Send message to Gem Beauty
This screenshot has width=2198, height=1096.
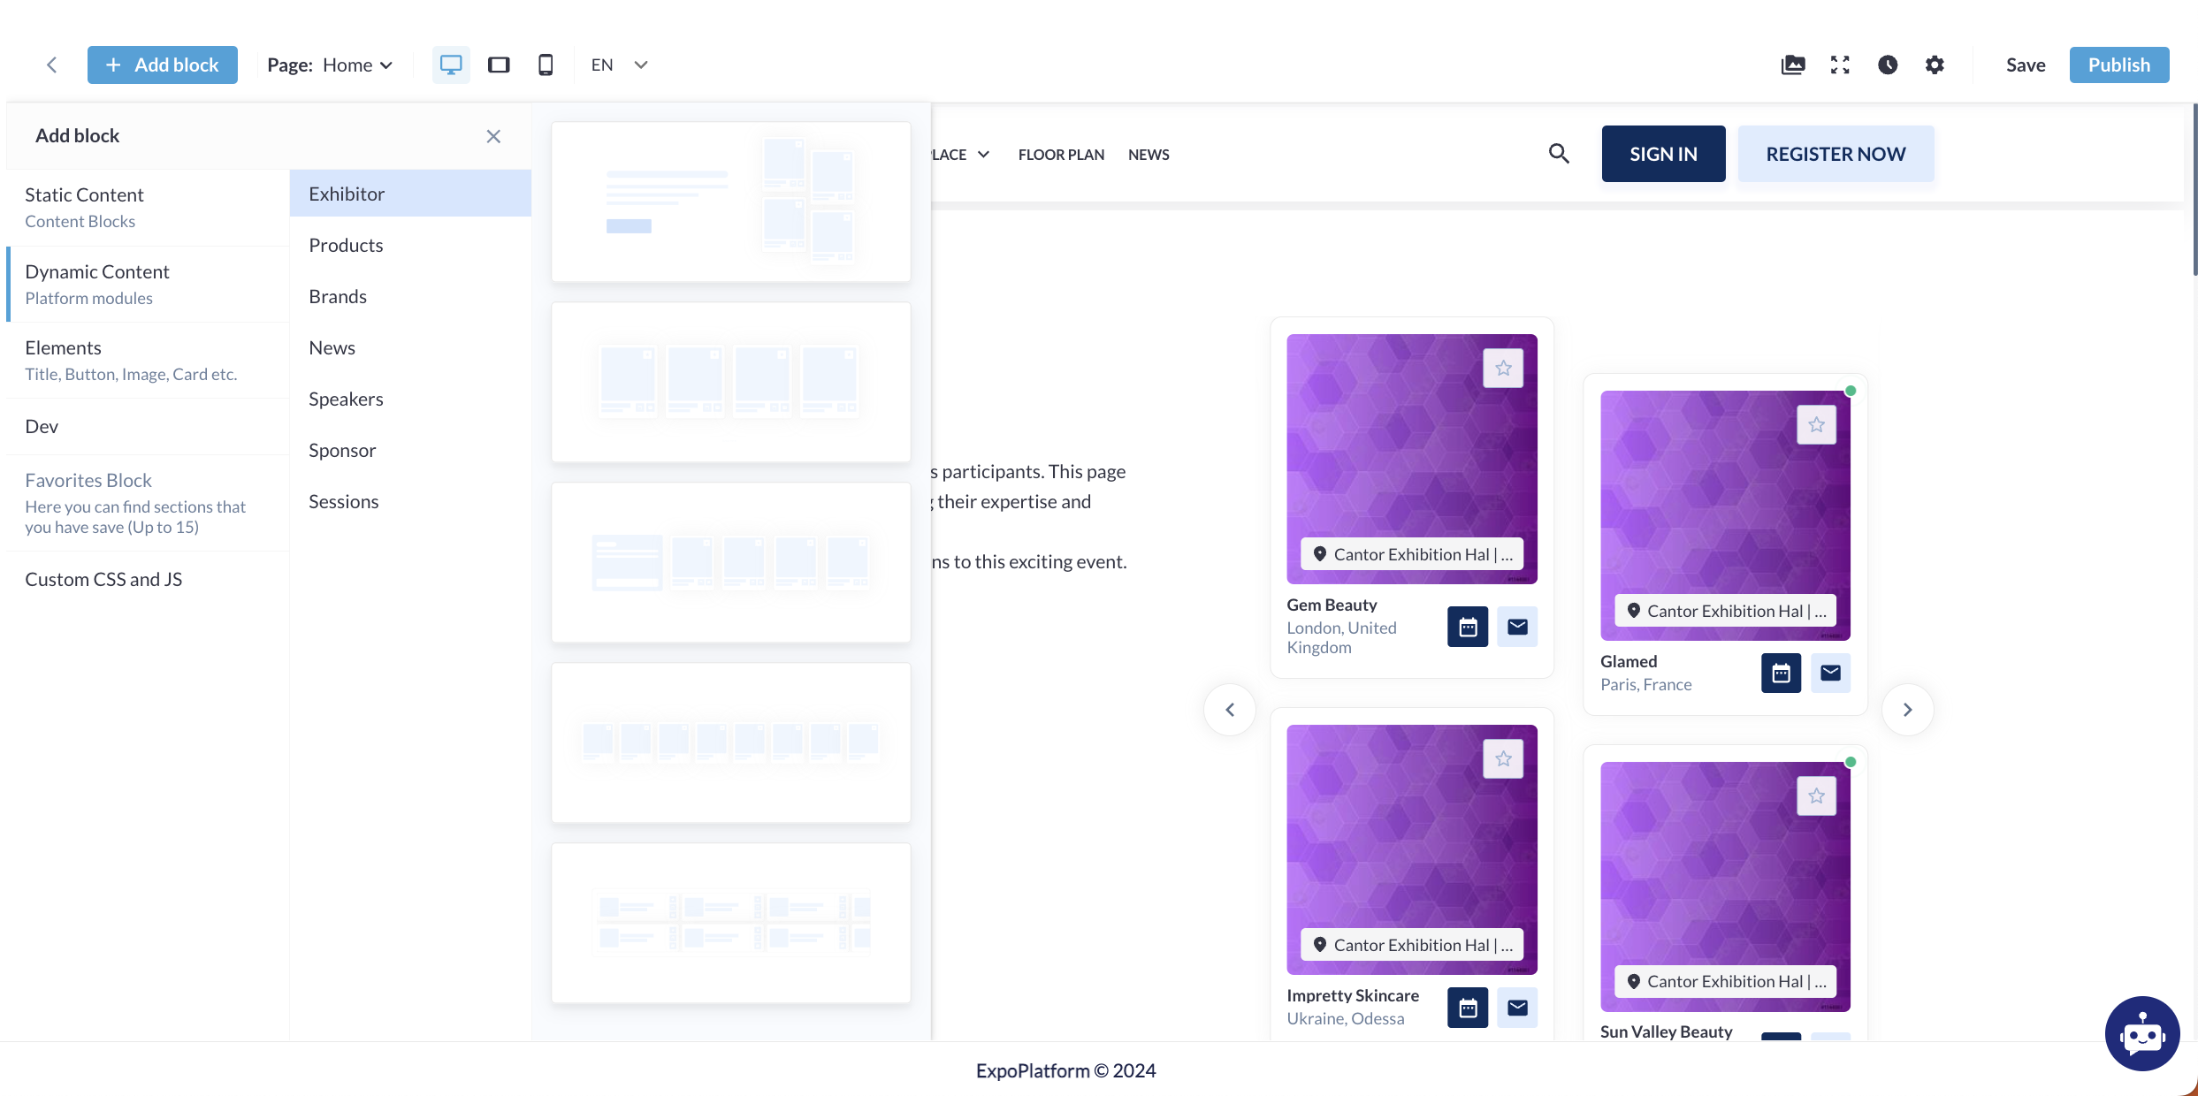click(x=1517, y=627)
